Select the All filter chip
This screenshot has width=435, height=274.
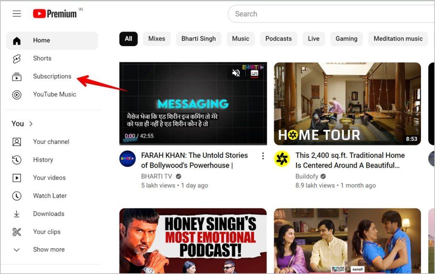(128, 39)
